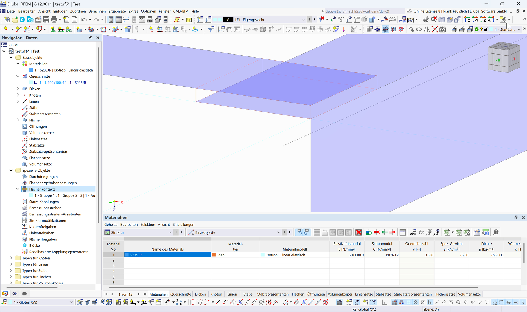The image size is (527, 312).
Task: Open help via the question mark in Materialien toolbar
Action: [x=496, y=232]
